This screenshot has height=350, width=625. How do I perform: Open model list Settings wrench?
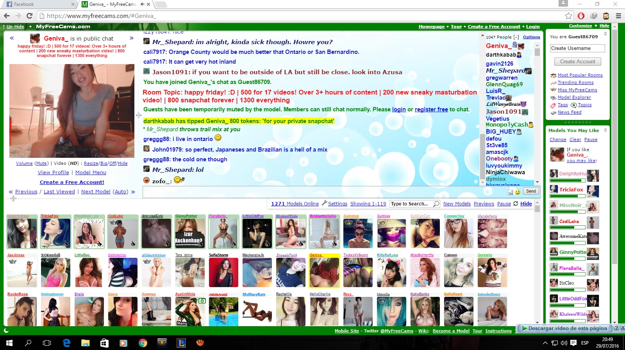pos(334,204)
